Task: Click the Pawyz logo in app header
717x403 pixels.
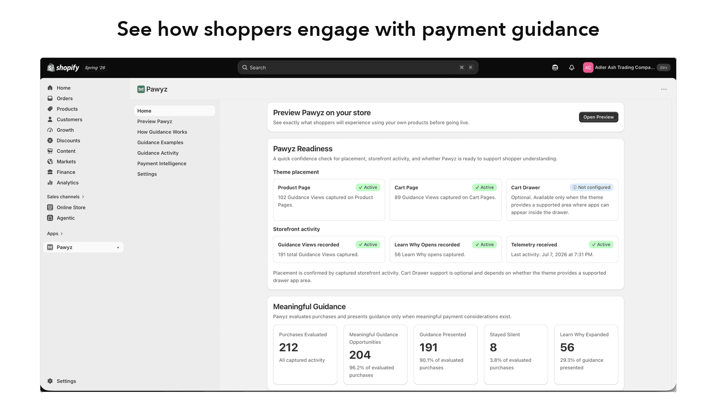Action: pyautogui.click(x=141, y=89)
